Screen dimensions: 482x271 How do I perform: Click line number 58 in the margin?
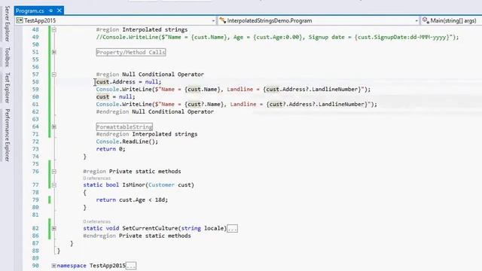[35, 82]
